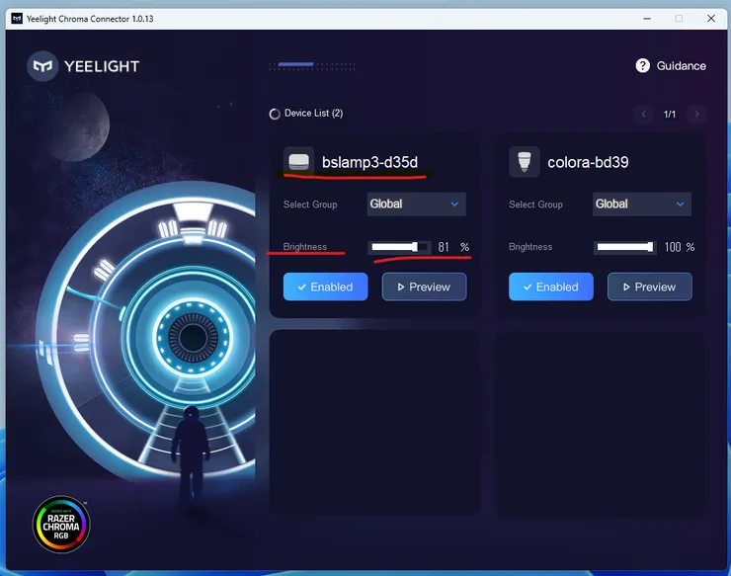This screenshot has width=731, height=576.
Task: Preview lighting on colora-bd39
Action: [650, 287]
